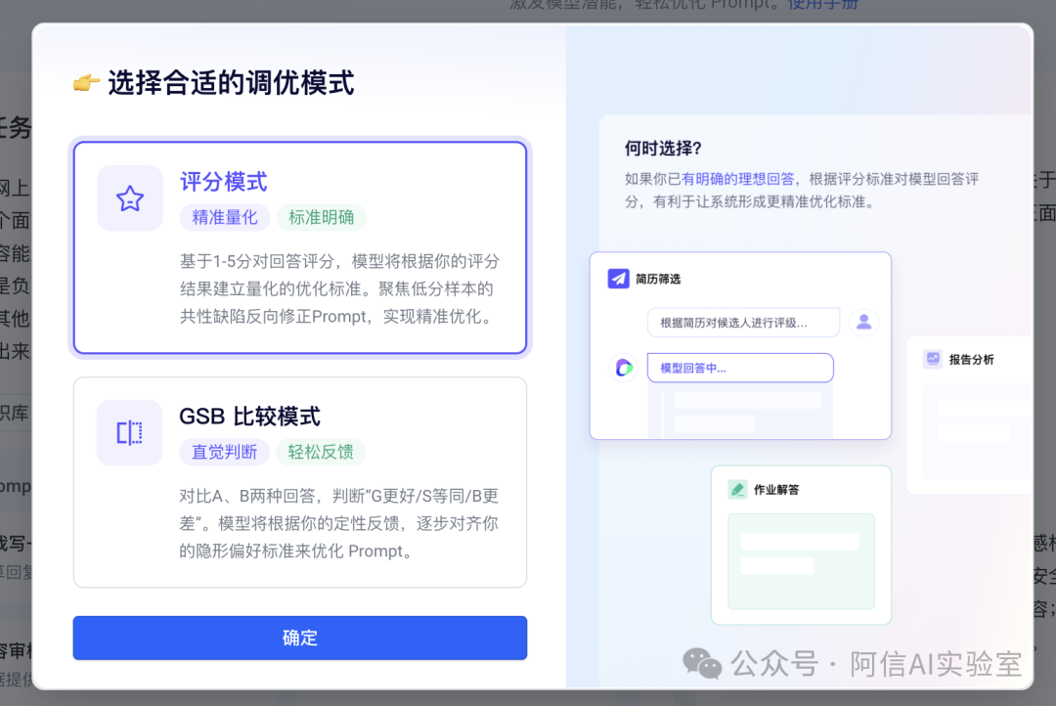Click the 评分模式 title text
The width and height of the screenshot is (1056, 706).
pyautogui.click(x=224, y=182)
